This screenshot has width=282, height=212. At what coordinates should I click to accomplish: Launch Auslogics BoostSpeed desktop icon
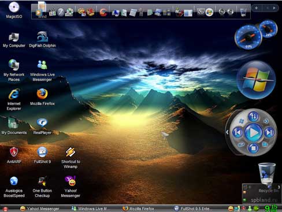click(x=14, y=187)
